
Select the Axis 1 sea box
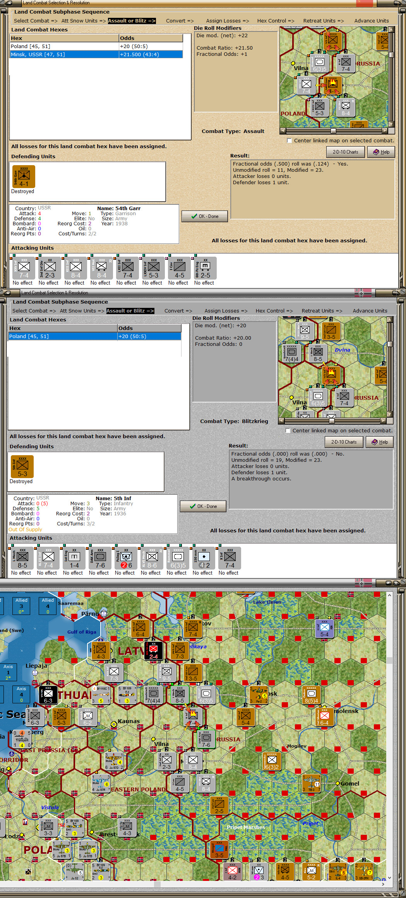coord(8,672)
